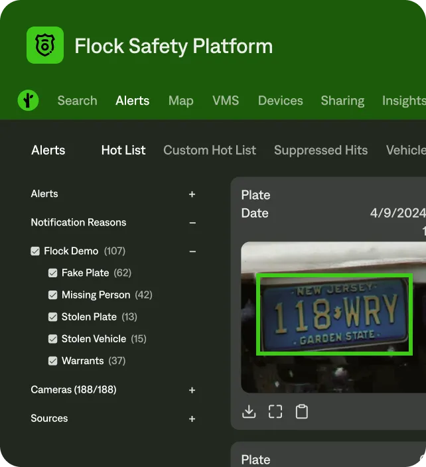Click the green bird icon in navbar
426x467 pixels.
point(29,100)
